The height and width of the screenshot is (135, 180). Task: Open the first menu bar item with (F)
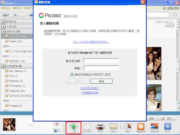pyautogui.click(x=5, y=8)
